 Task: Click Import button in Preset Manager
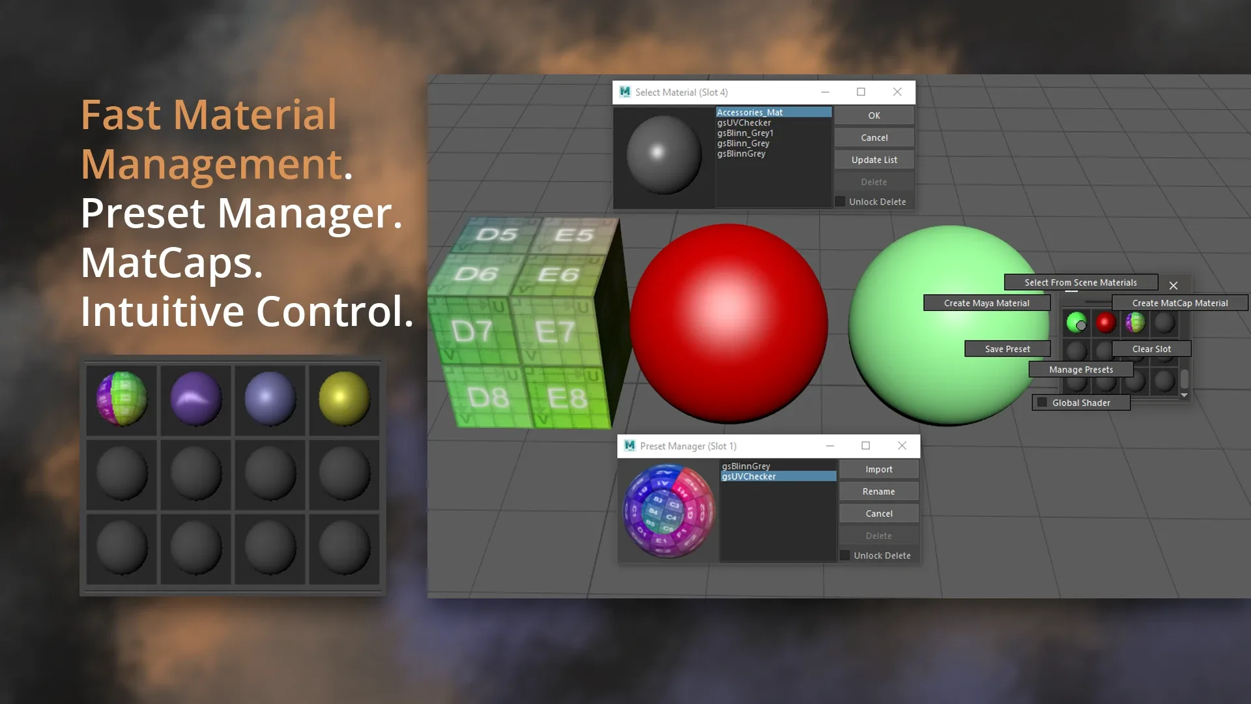point(878,469)
